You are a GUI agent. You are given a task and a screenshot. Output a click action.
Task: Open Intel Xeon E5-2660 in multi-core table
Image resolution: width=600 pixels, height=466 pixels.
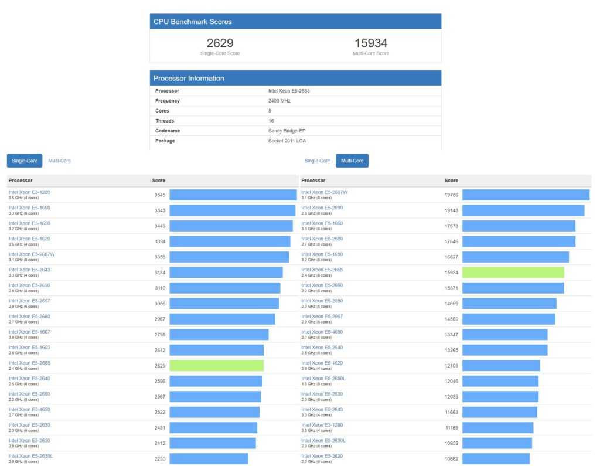point(322,285)
